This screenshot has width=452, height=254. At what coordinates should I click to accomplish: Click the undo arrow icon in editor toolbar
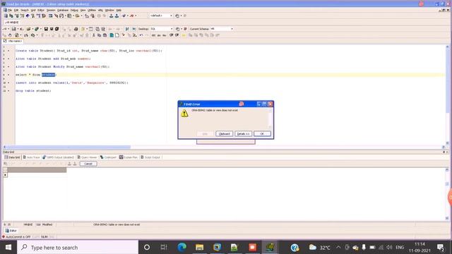[141, 35]
